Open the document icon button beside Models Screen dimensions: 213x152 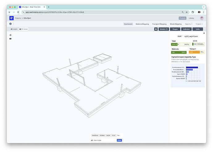click(x=156, y=29)
